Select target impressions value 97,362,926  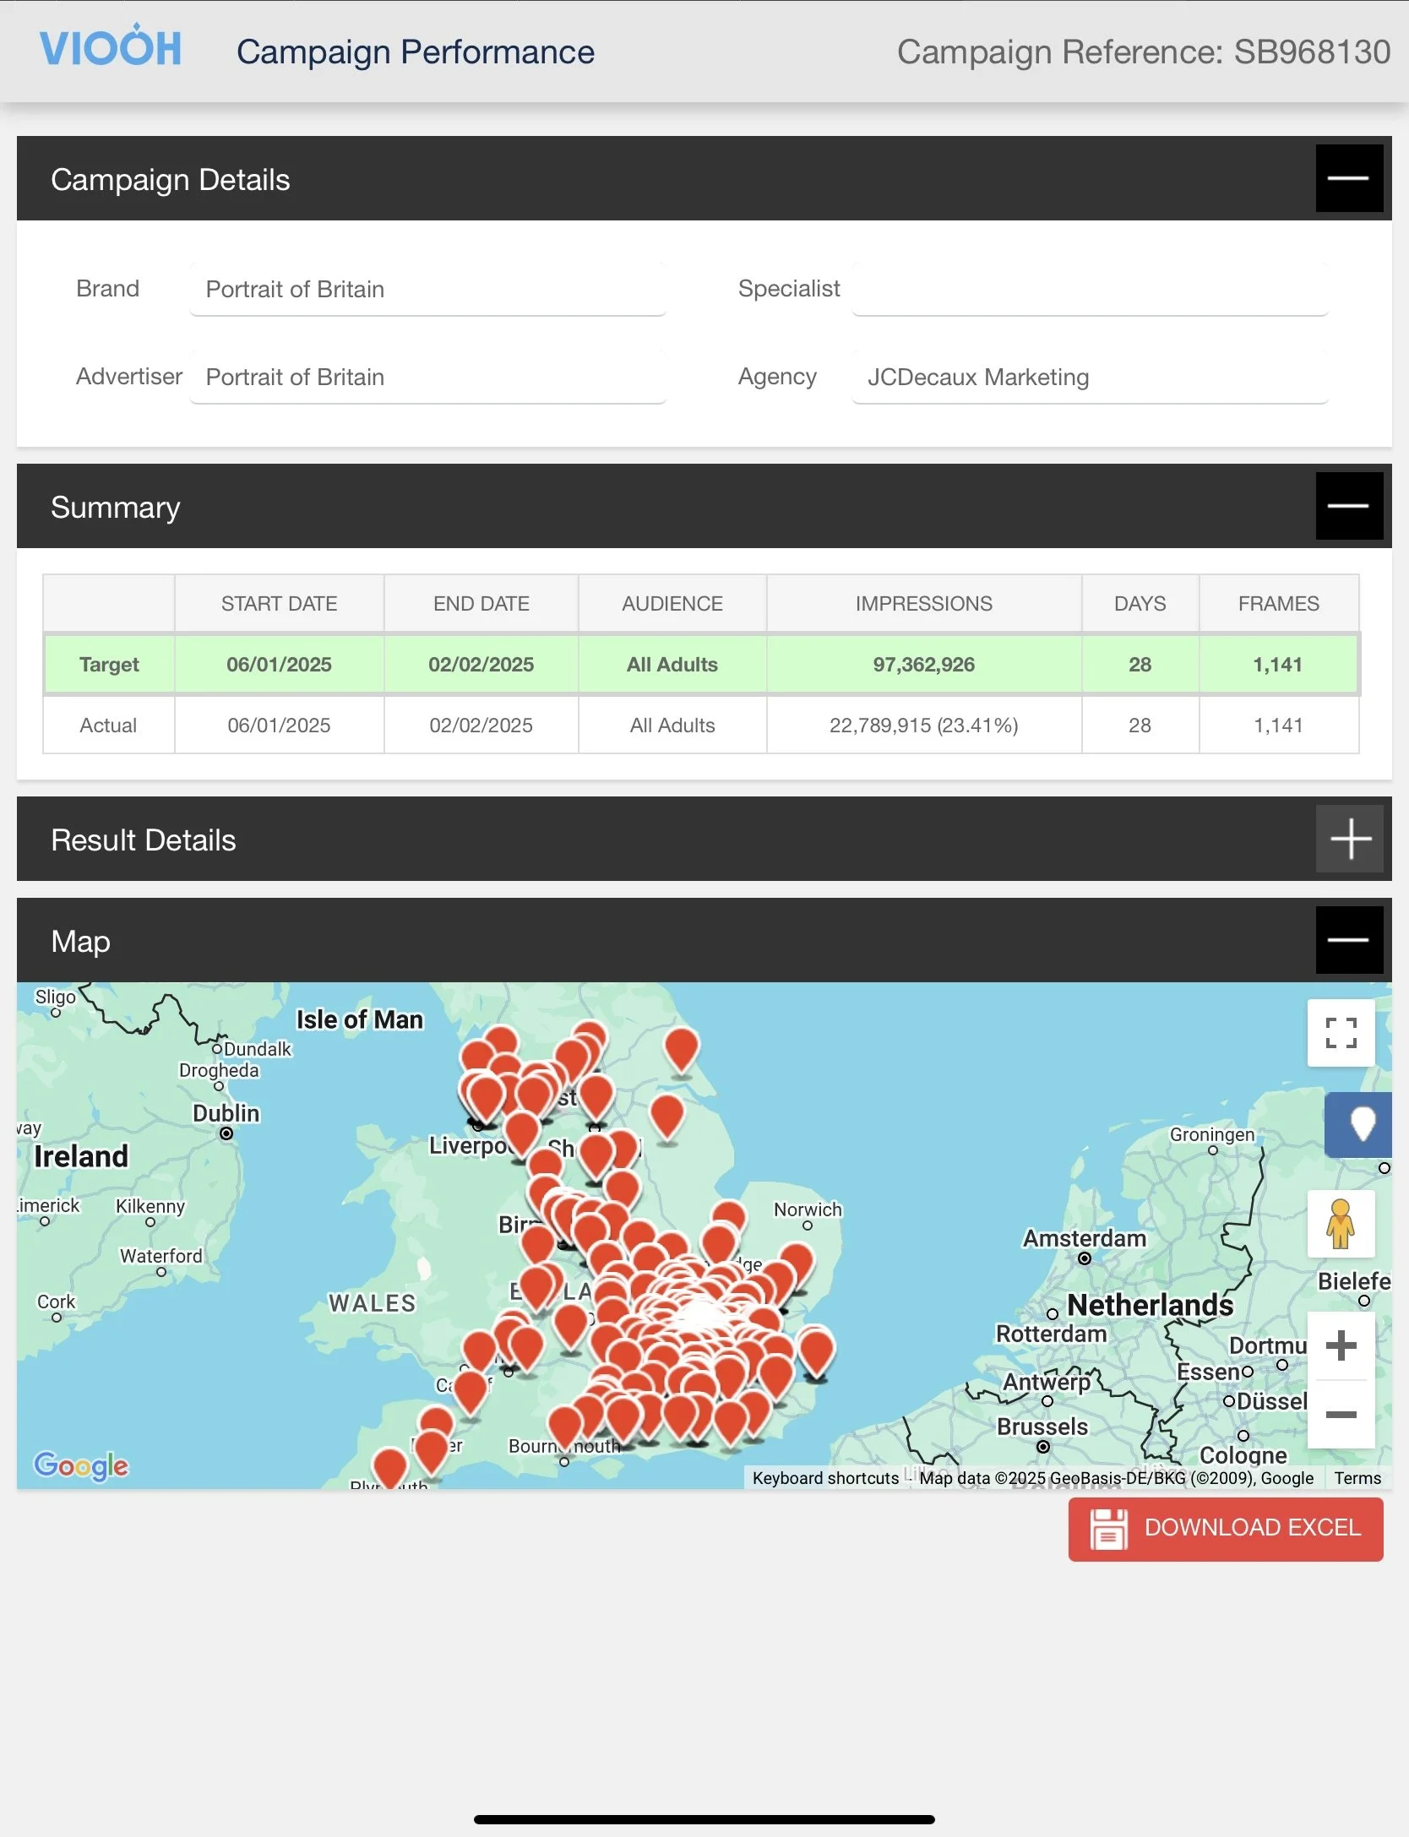(924, 665)
